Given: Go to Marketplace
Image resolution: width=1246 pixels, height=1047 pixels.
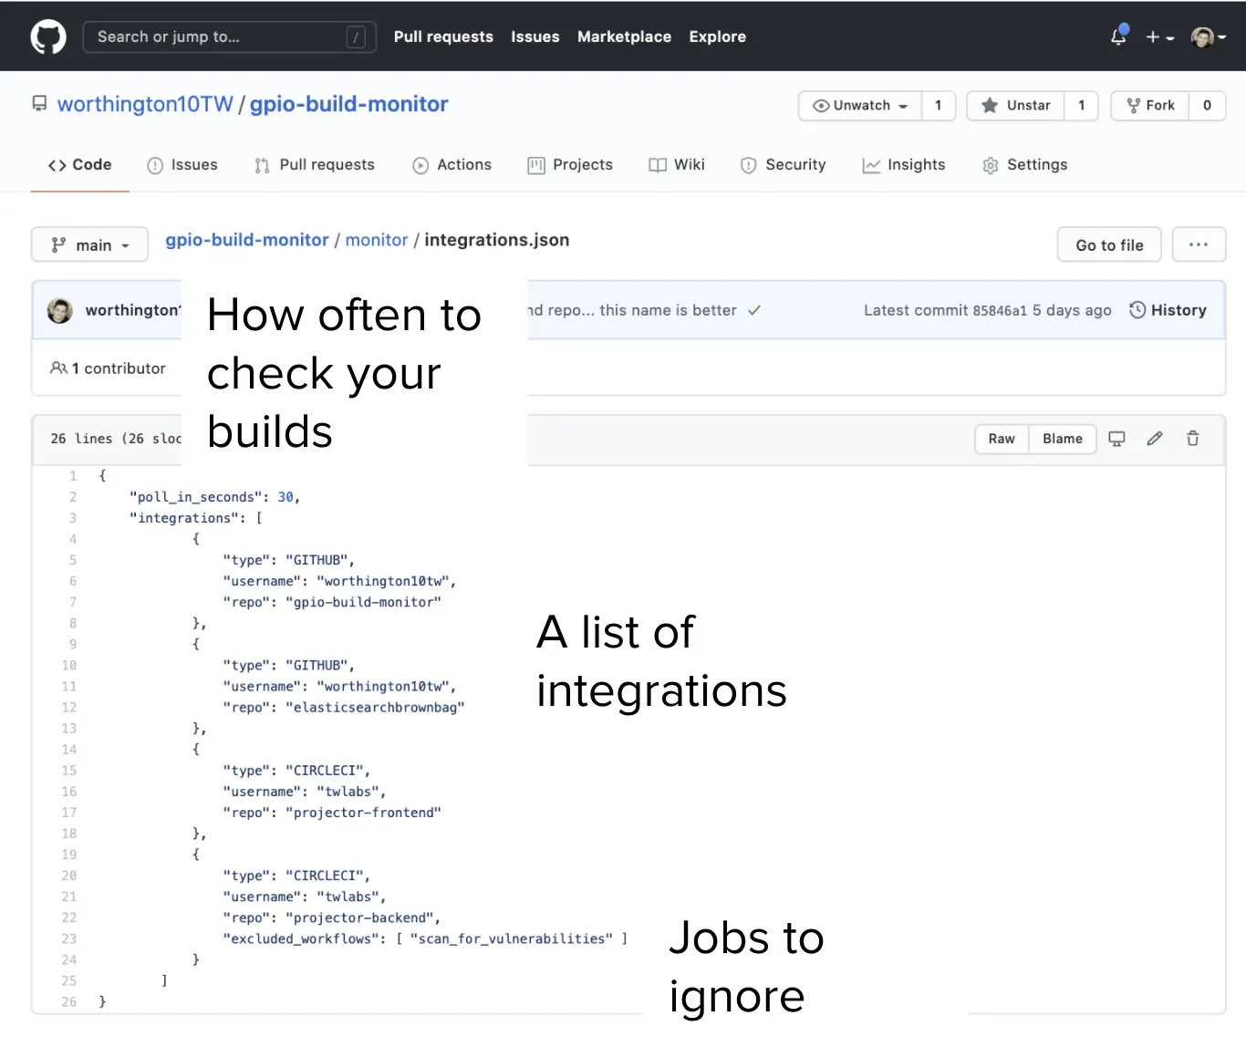Looking at the screenshot, I should point(624,36).
